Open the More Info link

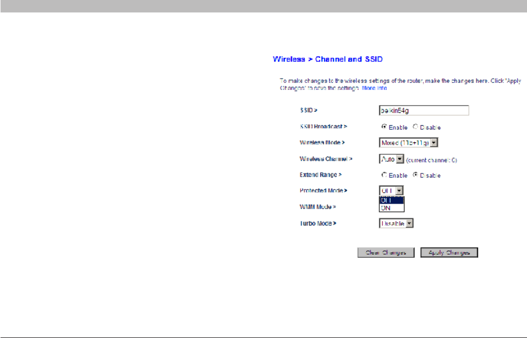374,88
